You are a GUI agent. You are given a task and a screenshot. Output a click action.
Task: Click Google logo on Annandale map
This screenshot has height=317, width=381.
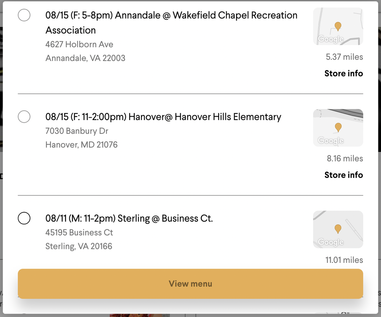click(331, 39)
